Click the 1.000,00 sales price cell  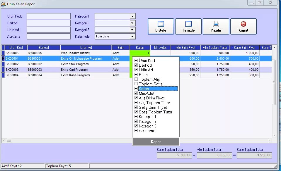point(245,53)
